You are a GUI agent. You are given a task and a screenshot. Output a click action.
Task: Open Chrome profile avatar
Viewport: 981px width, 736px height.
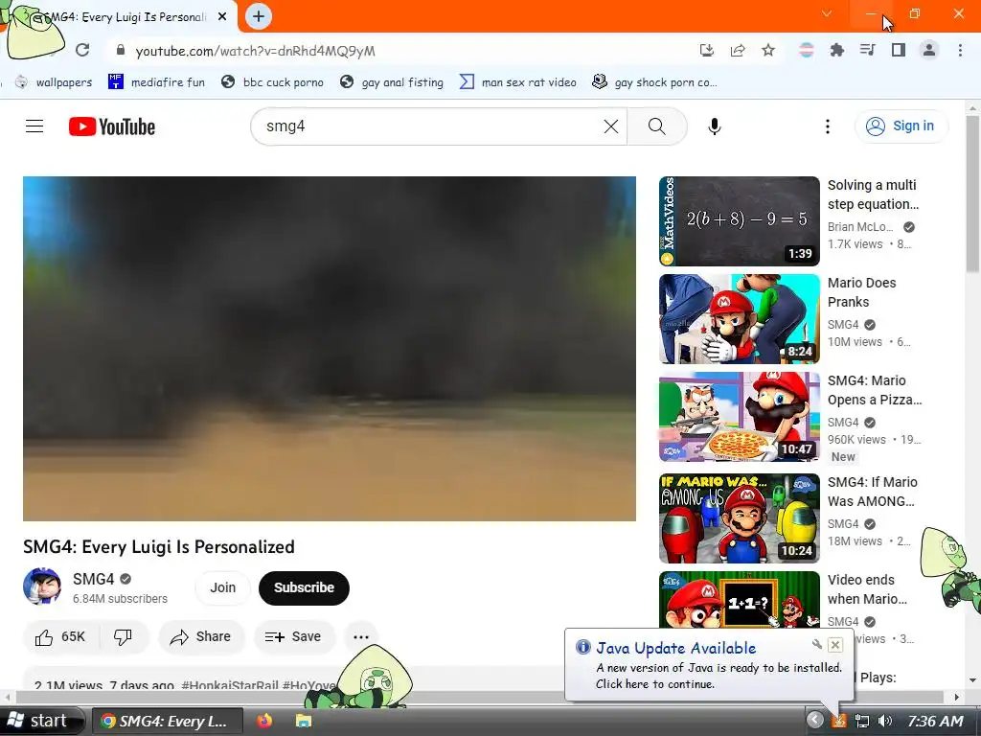point(929,51)
